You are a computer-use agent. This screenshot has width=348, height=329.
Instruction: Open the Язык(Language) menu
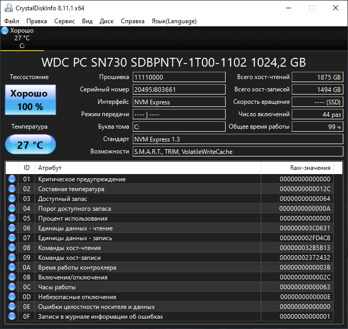[174, 21]
